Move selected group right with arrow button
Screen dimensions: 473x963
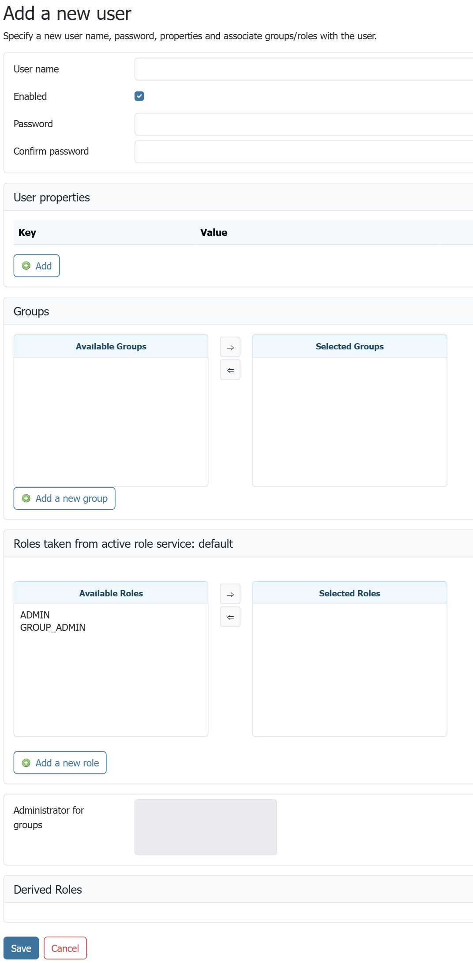(230, 347)
